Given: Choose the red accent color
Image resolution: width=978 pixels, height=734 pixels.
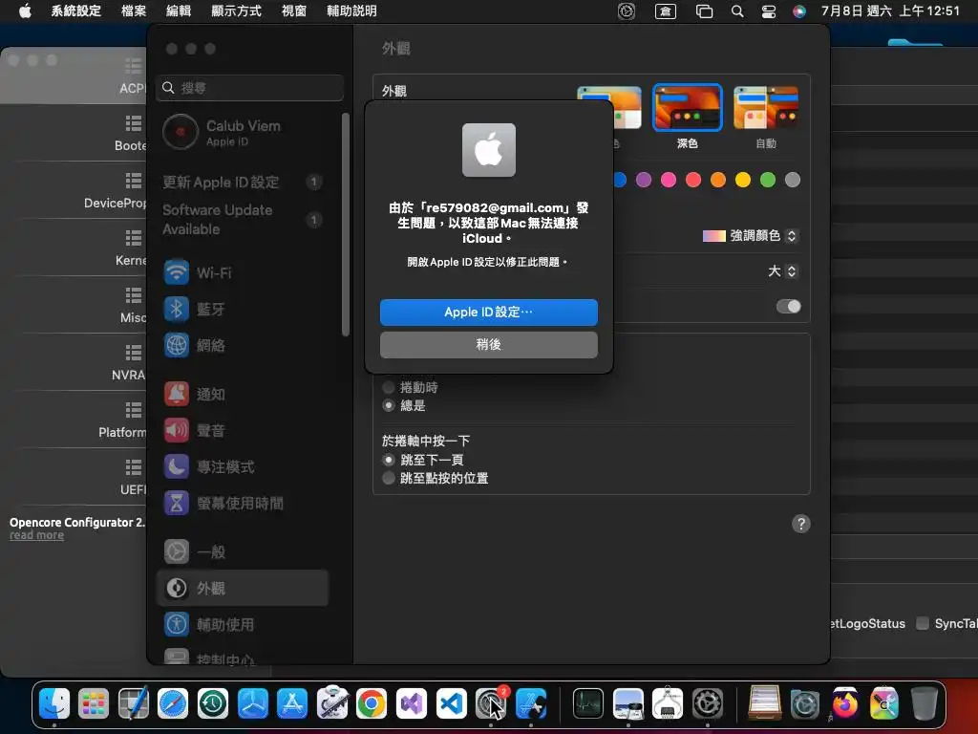Looking at the screenshot, I should (693, 180).
